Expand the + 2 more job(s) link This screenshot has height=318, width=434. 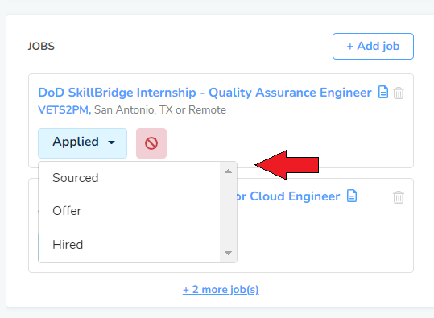point(221,290)
